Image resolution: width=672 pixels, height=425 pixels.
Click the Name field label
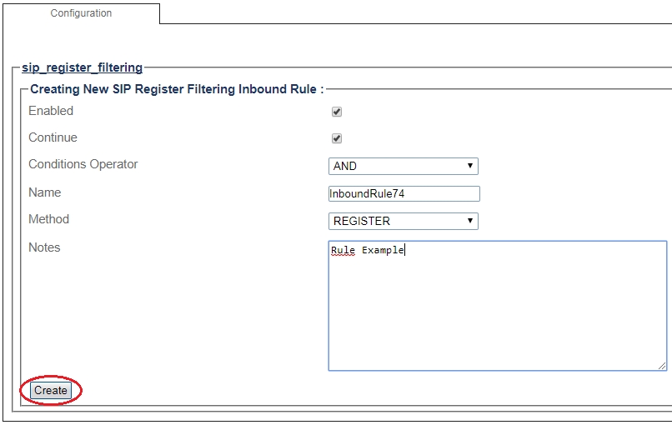[x=45, y=192]
